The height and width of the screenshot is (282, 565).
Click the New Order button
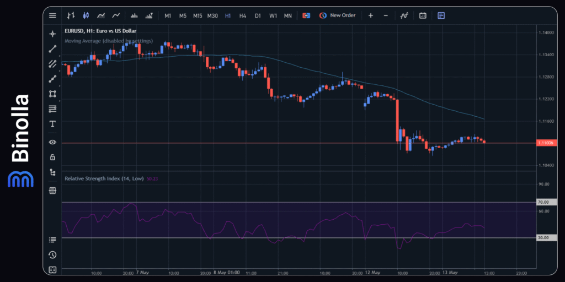click(337, 16)
